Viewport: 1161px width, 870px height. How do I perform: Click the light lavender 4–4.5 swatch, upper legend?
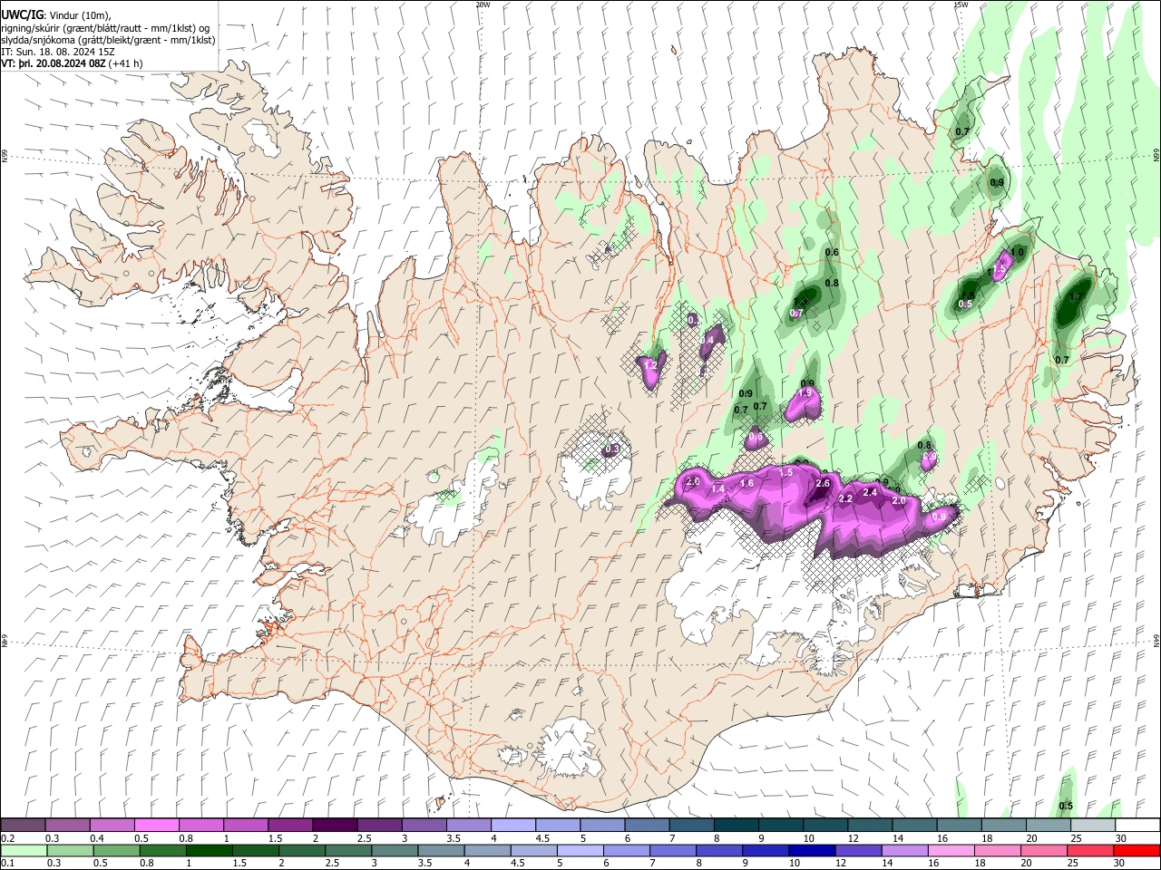[x=512, y=825]
